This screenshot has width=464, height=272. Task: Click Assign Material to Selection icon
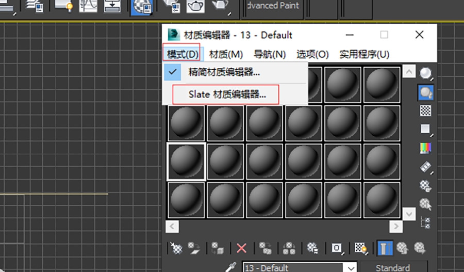218,248
